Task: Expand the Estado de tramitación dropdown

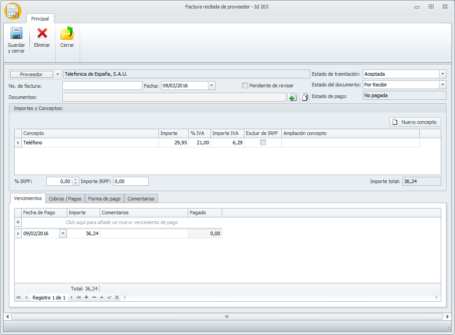Action: click(443, 74)
